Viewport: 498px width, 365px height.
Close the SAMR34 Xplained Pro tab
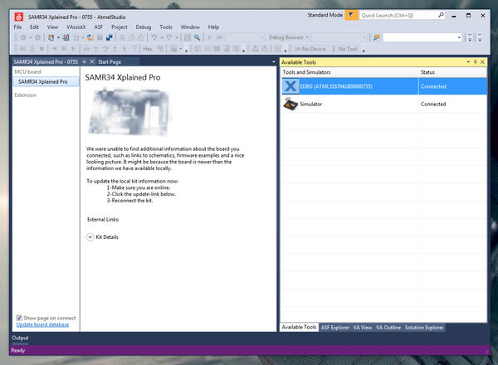coord(92,61)
